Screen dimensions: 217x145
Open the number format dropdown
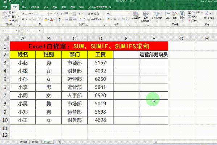(128, 14)
